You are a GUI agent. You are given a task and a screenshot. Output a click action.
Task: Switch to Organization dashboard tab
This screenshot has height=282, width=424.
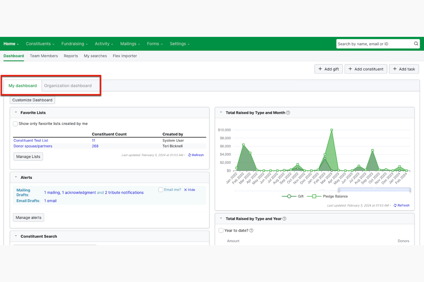pos(68,86)
